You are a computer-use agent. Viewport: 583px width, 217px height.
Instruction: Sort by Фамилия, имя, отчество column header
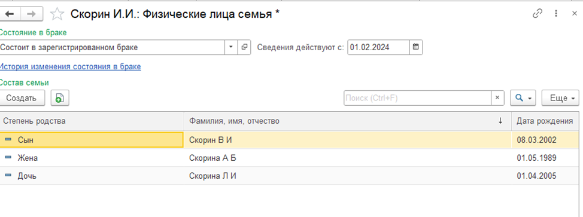348,121
